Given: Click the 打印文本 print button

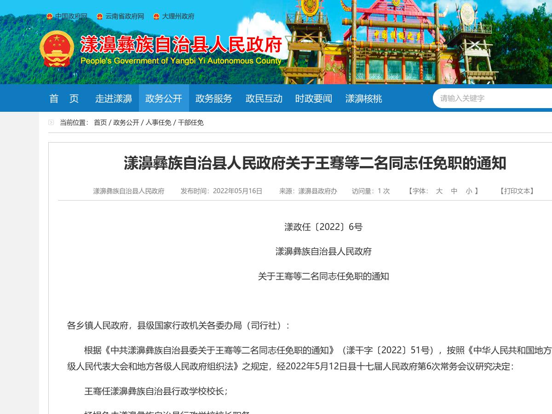Looking at the screenshot, I should 517,191.
